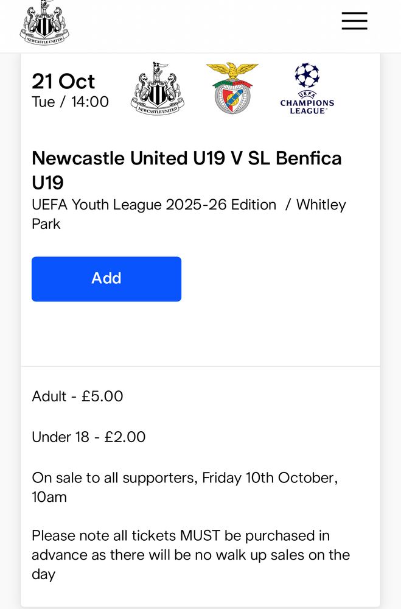Click the "Under 18 - £2.00" price line
401x609 pixels.
click(x=88, y=437)
